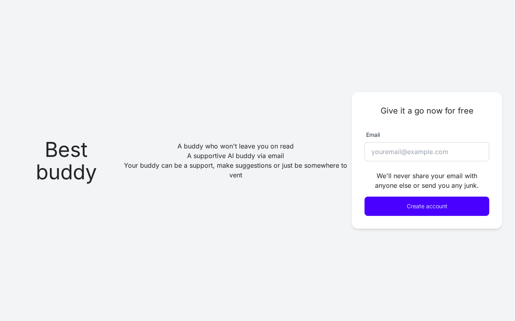The height and width of the screenshot is (321, 515).
Task: Click the word "buddy" in the large title
Action: point(66,172)
